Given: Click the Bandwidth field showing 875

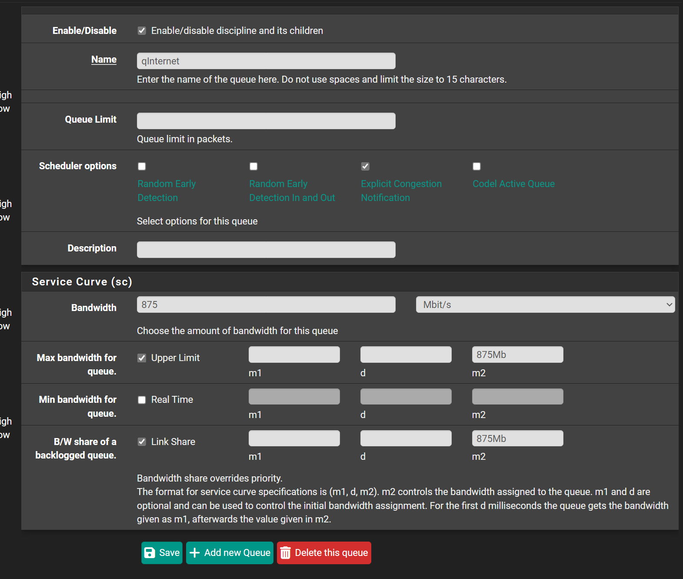Looking at the screenshot, I should (x=266, y=305).
